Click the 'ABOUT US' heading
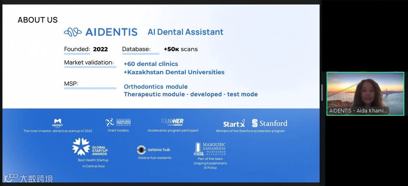The width and height of the screenshot is (408, 186). (38, 20)
